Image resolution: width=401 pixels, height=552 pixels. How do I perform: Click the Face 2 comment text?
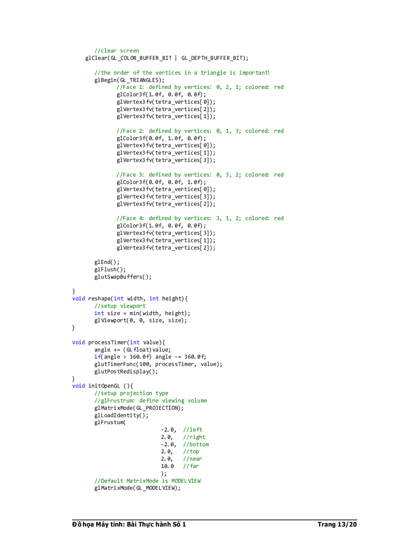pyautogui.click(x=200, y=131)
